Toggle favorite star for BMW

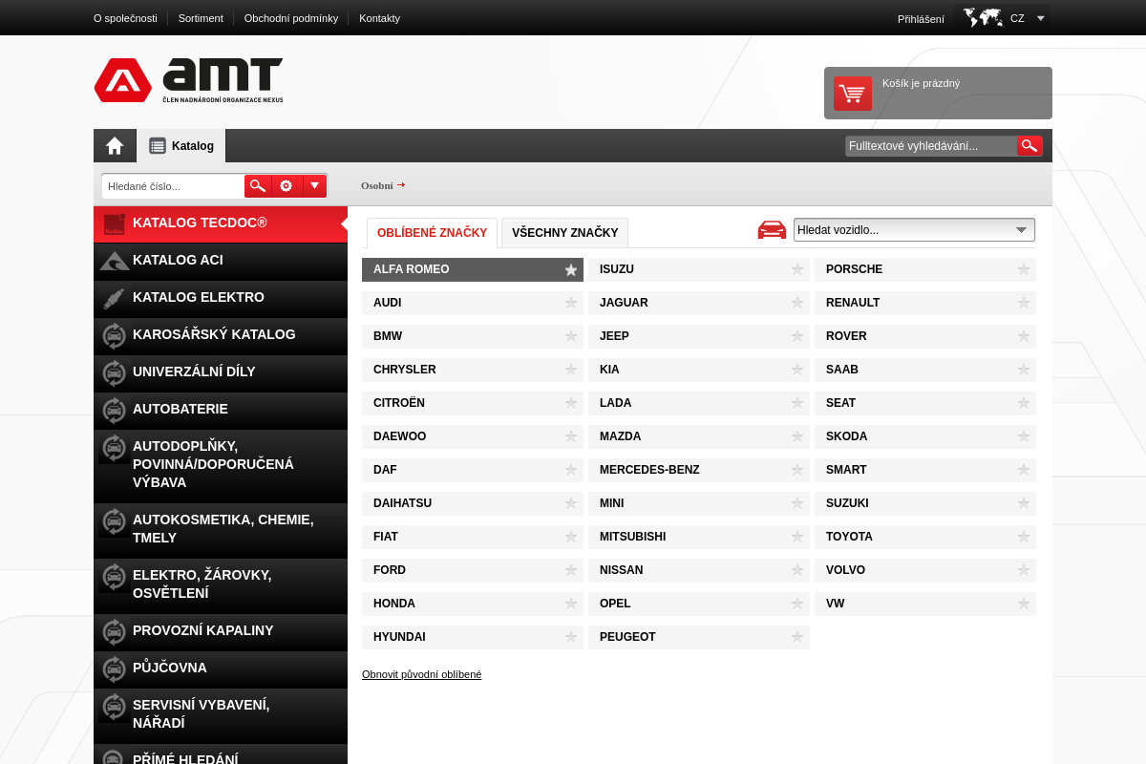pyautogui.click(x=571, y=336)
